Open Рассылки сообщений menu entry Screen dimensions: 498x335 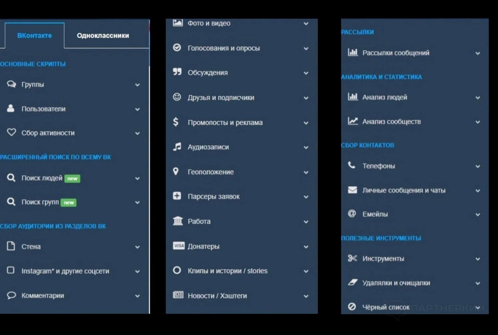[396, 53]
